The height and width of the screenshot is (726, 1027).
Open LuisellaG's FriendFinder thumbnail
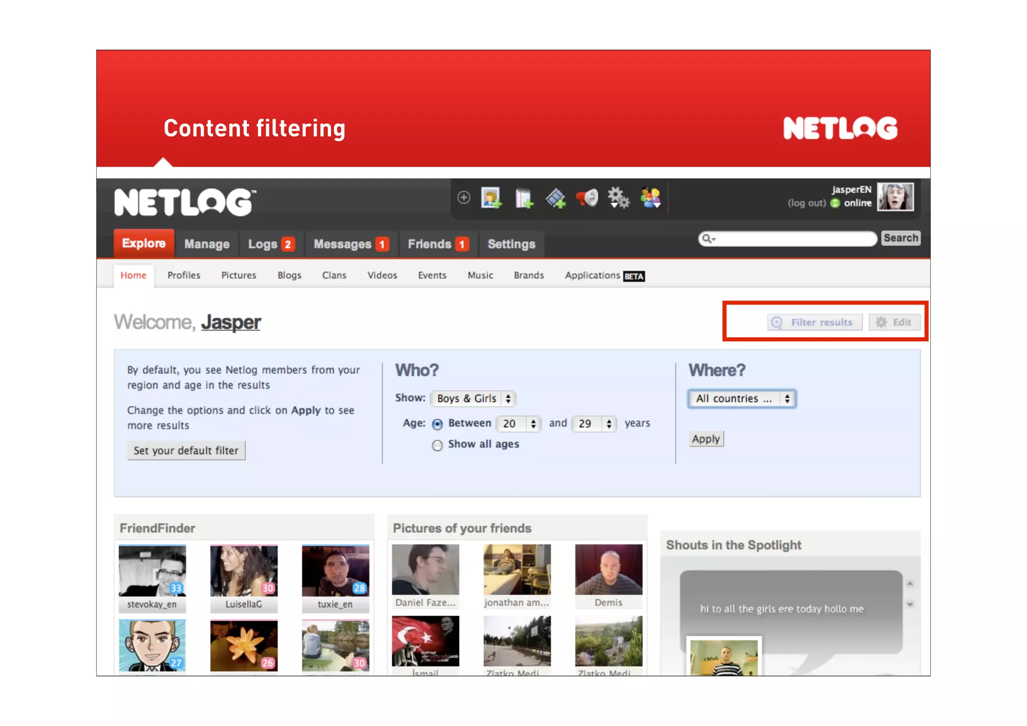pyautogui.click(x=244, y=571)
